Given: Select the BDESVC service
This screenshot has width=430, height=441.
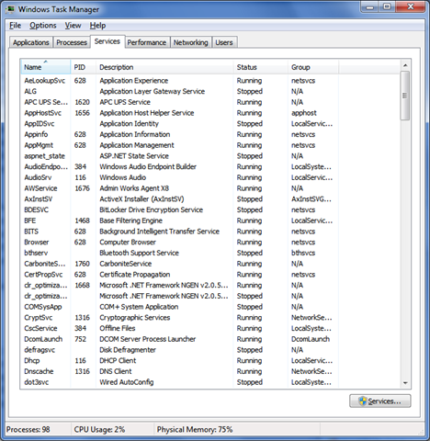Looking at the screenshot, I should click(36, 209).
